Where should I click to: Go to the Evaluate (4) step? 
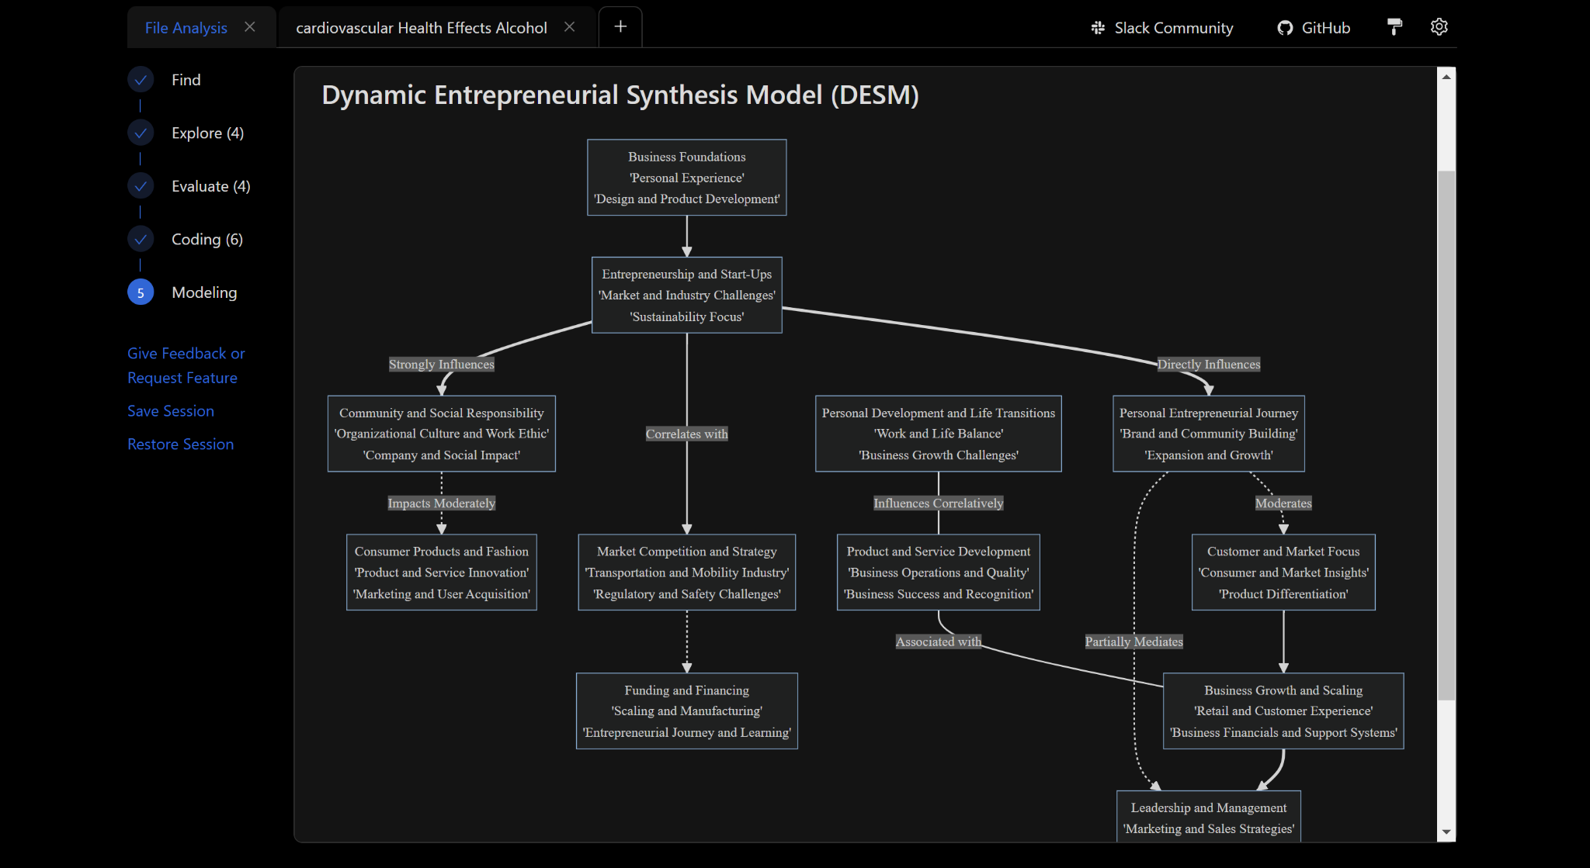pos(210,186)
